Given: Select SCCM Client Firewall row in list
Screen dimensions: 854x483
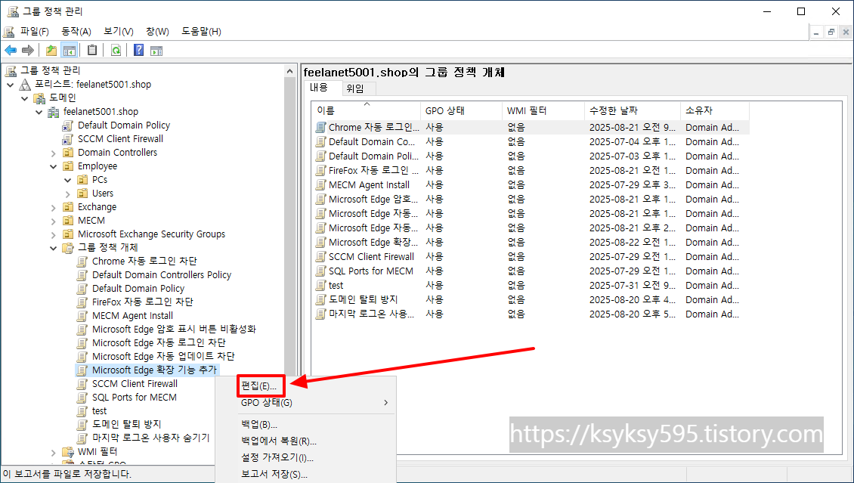Looking at the screenshot, I should [x=531, y=256].
